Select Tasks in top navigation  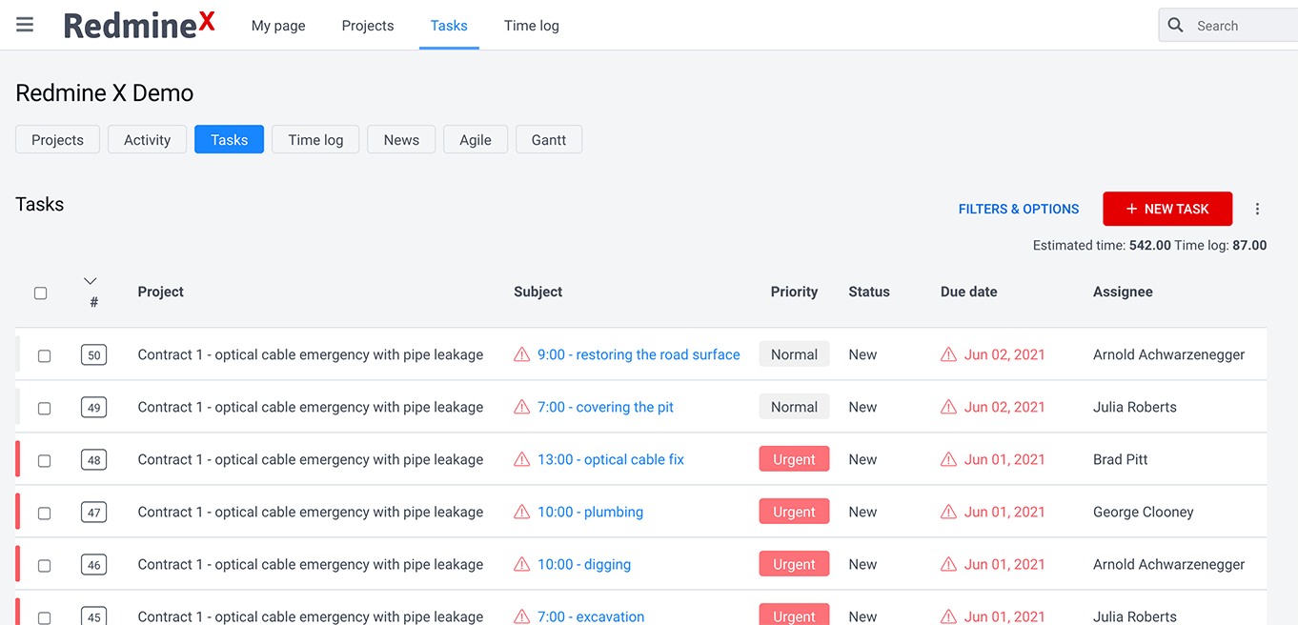[449, 26]
